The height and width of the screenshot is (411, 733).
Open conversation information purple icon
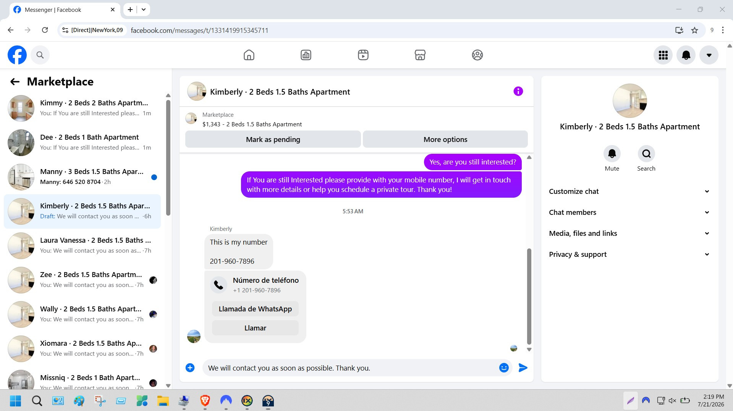tap(518, 91)
